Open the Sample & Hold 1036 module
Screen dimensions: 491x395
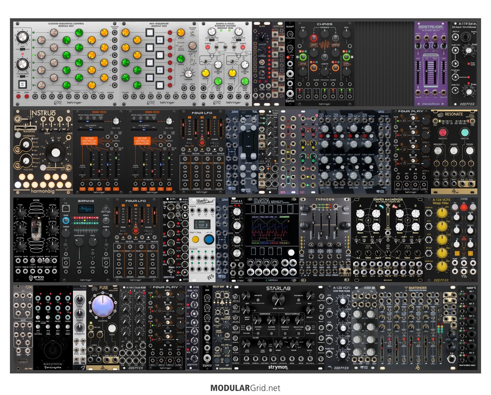coord(225,64)
